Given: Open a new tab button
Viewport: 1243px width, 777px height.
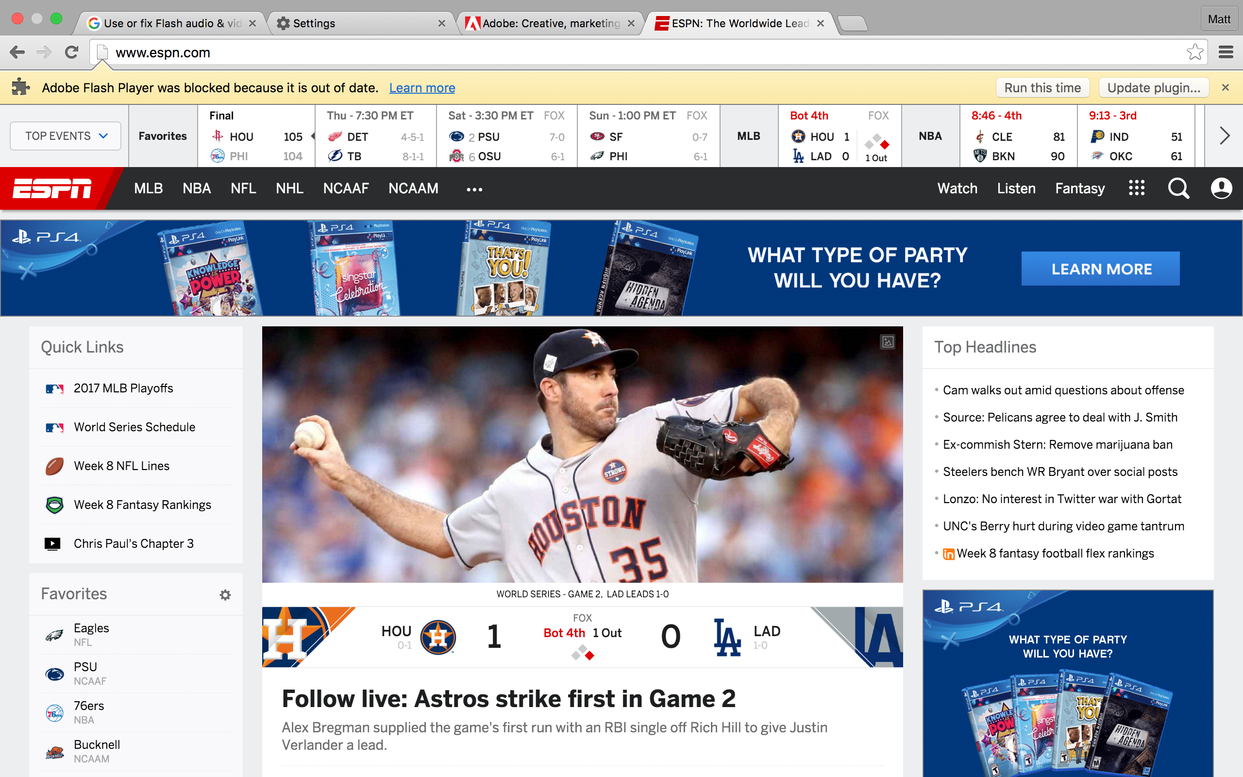Looking at the screenshot, I should (x=852, y=23).
